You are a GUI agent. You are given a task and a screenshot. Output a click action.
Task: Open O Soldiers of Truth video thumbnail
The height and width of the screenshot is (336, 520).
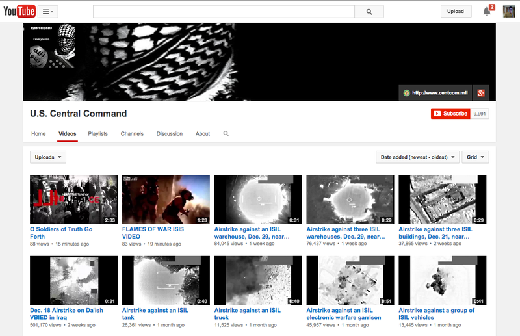coord(73,200)
